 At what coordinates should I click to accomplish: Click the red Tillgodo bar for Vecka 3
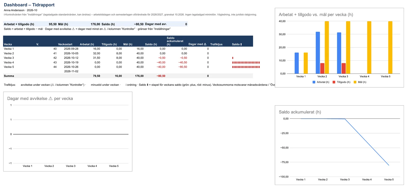point(344,68)
